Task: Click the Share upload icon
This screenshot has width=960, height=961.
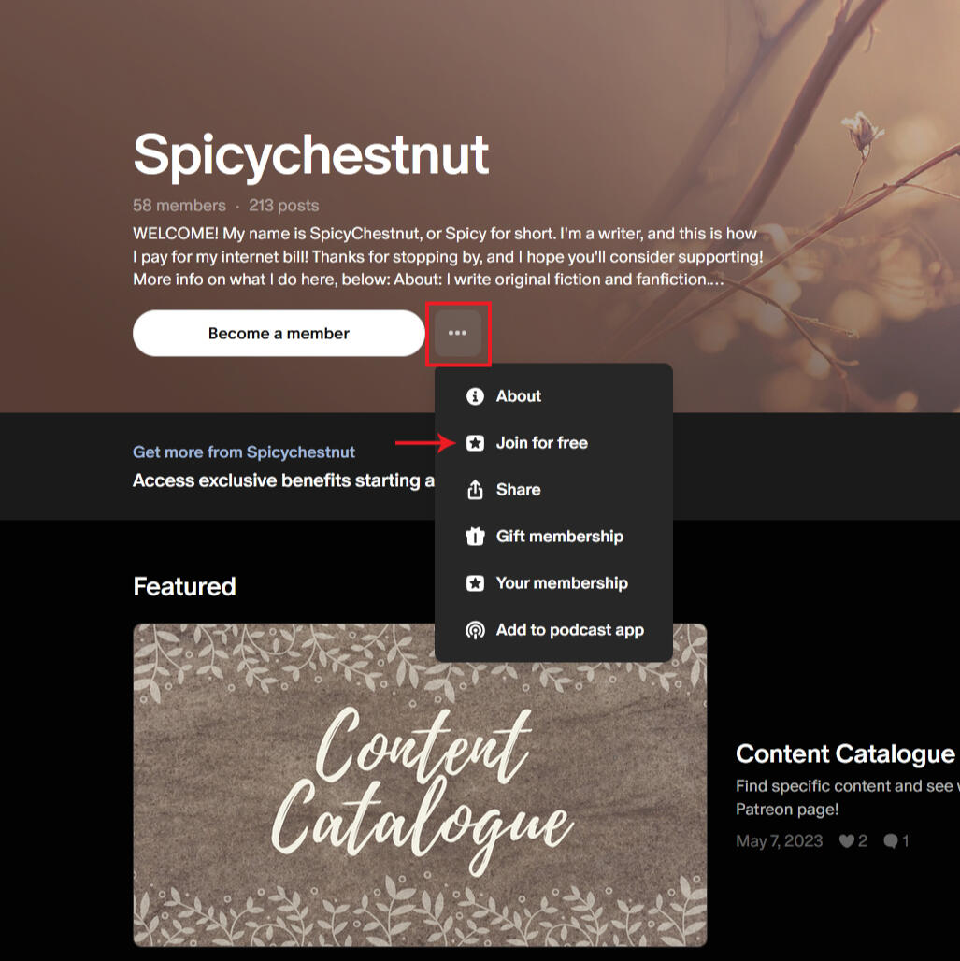Action: click(475, 490)
